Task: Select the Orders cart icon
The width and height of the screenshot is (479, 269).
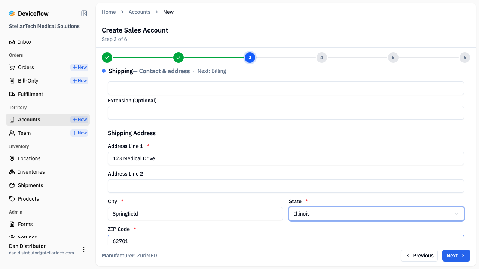Action: [12, 67]
